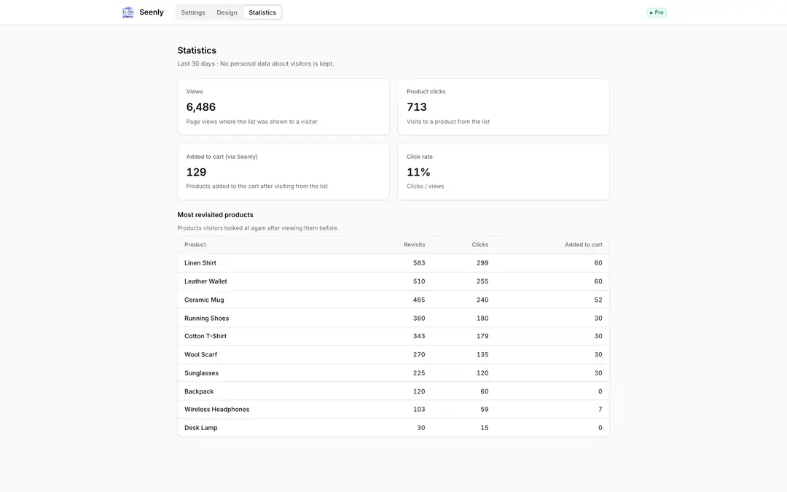
Task: Select the Wireless Headphones product name
Action: pos(217,409)
